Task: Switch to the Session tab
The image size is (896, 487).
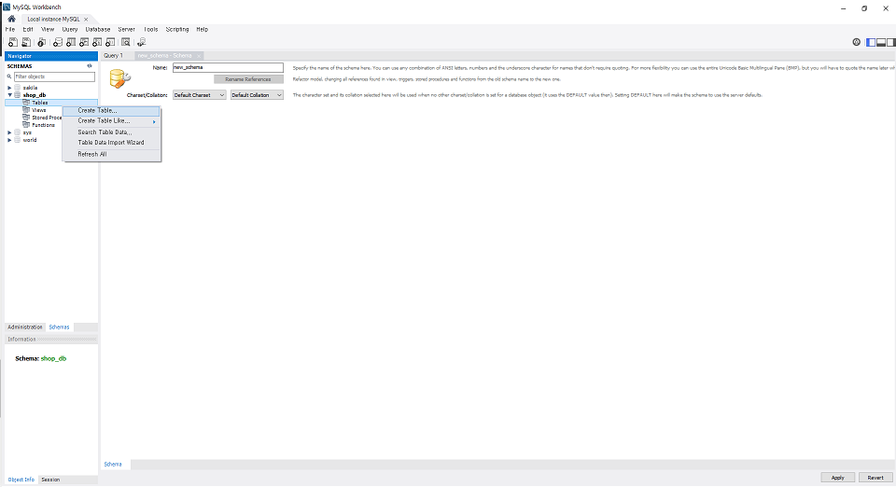Action: (50, 480)
